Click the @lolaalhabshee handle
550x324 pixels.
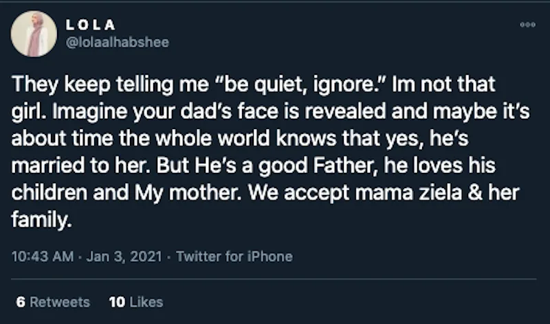click(116, 43)
